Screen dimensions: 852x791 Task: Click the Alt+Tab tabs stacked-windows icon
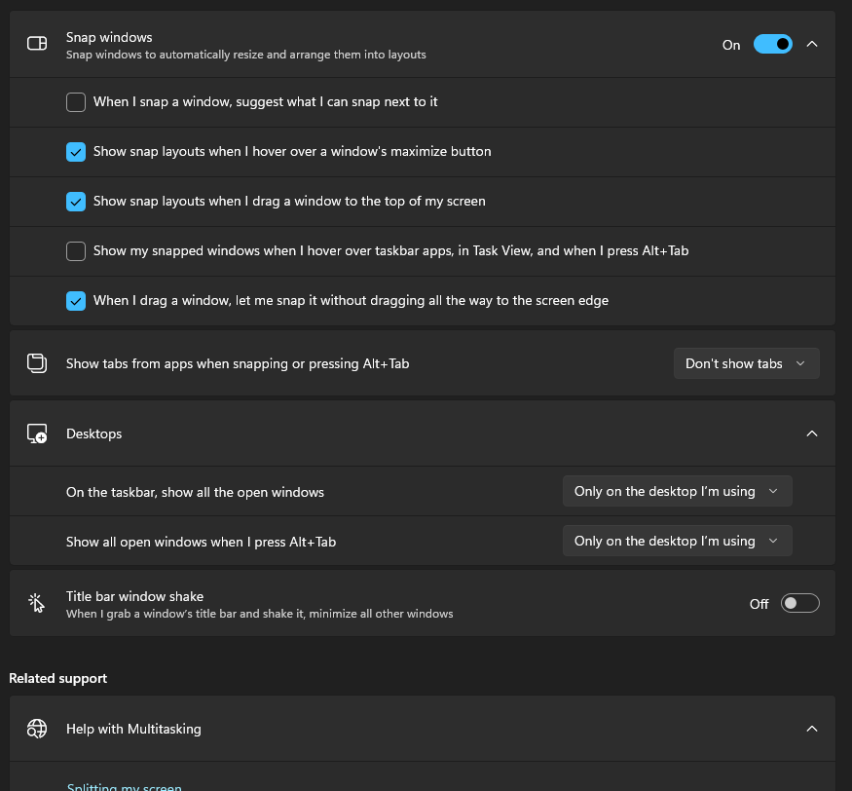tap(37, 363)
